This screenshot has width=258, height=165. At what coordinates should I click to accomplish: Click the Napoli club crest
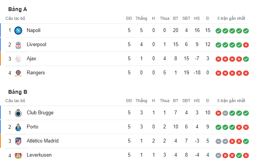pos(18,30)
